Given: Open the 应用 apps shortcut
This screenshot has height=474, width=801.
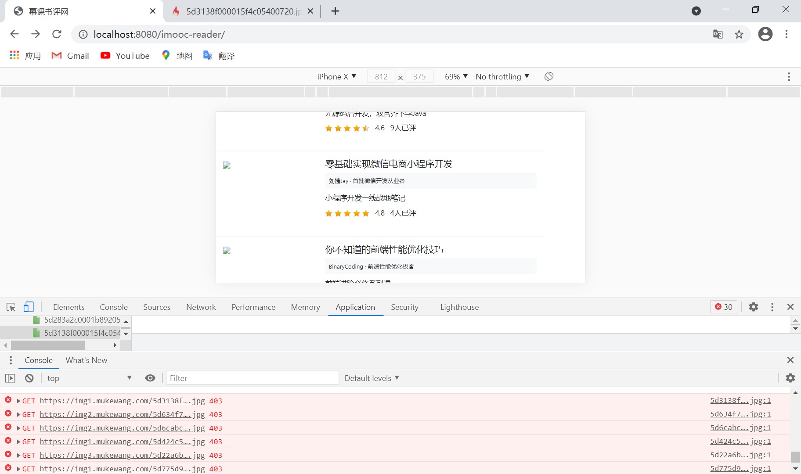Looking at the screenshot, I should (25, 56).
